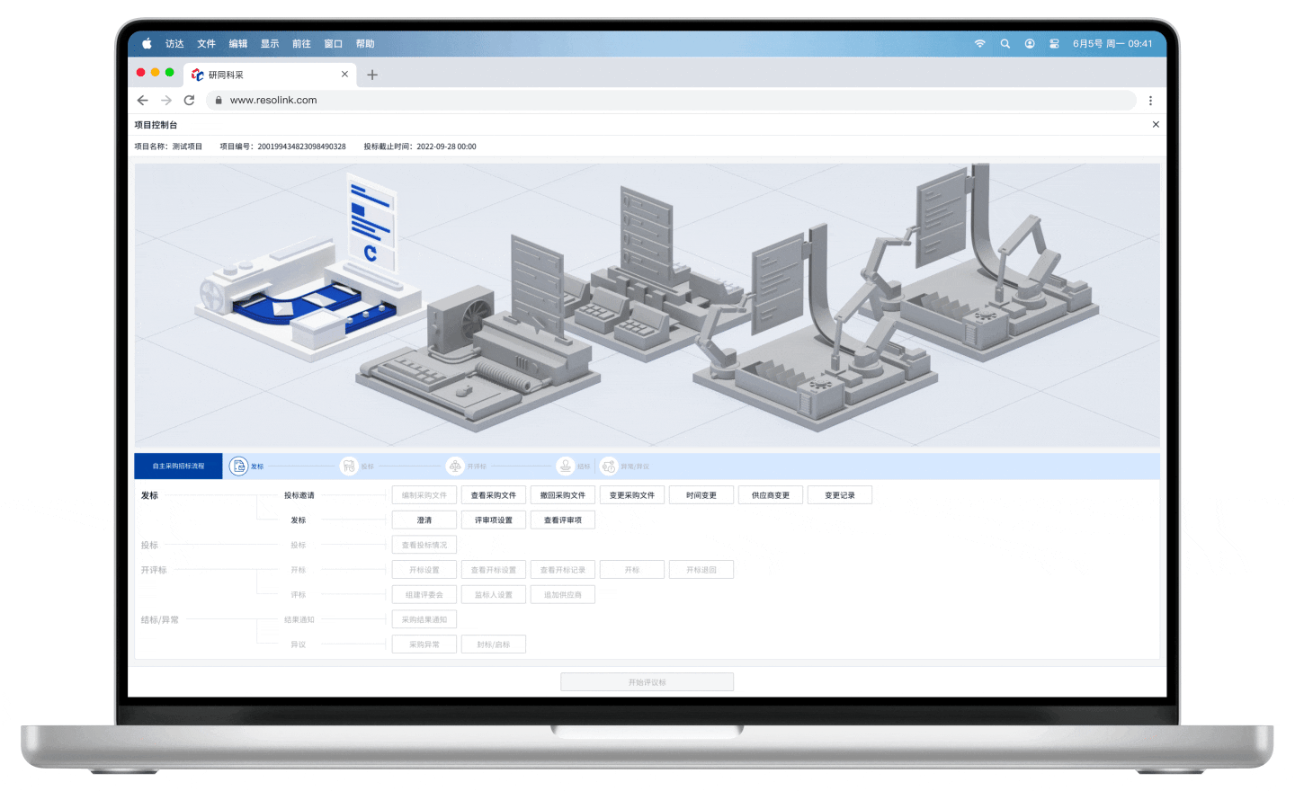Open the Apple menu
The image size is (1295, 791).
point(147,43)
